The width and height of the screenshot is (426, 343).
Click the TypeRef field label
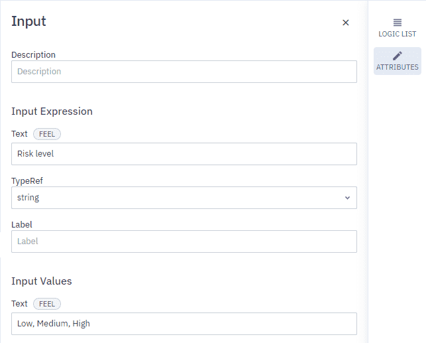(27, 181)
